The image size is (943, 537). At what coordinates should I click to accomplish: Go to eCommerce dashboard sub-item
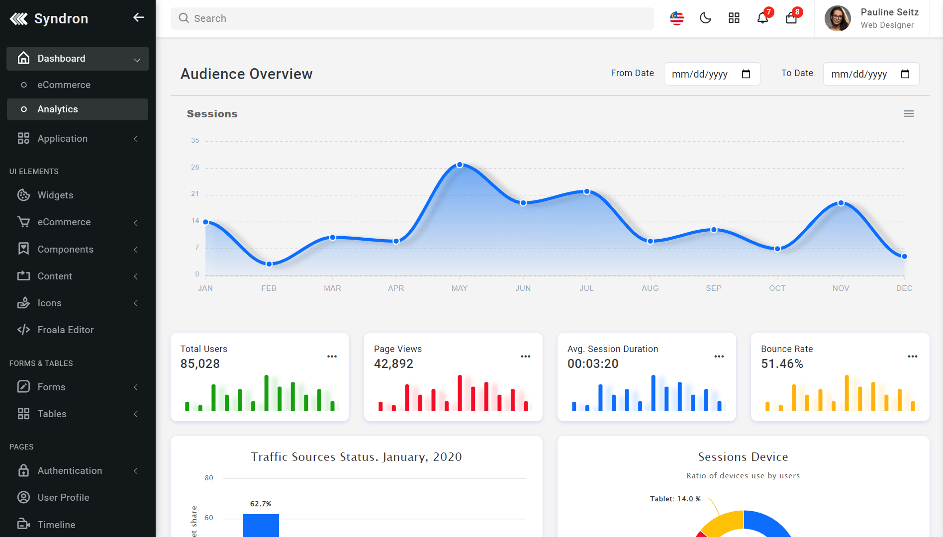pos(64,85)
